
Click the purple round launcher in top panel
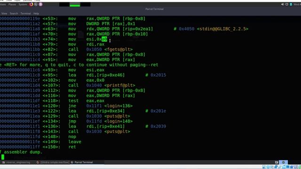(40, 4)
